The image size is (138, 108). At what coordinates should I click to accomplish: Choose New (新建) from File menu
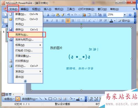tap(25, 14)
